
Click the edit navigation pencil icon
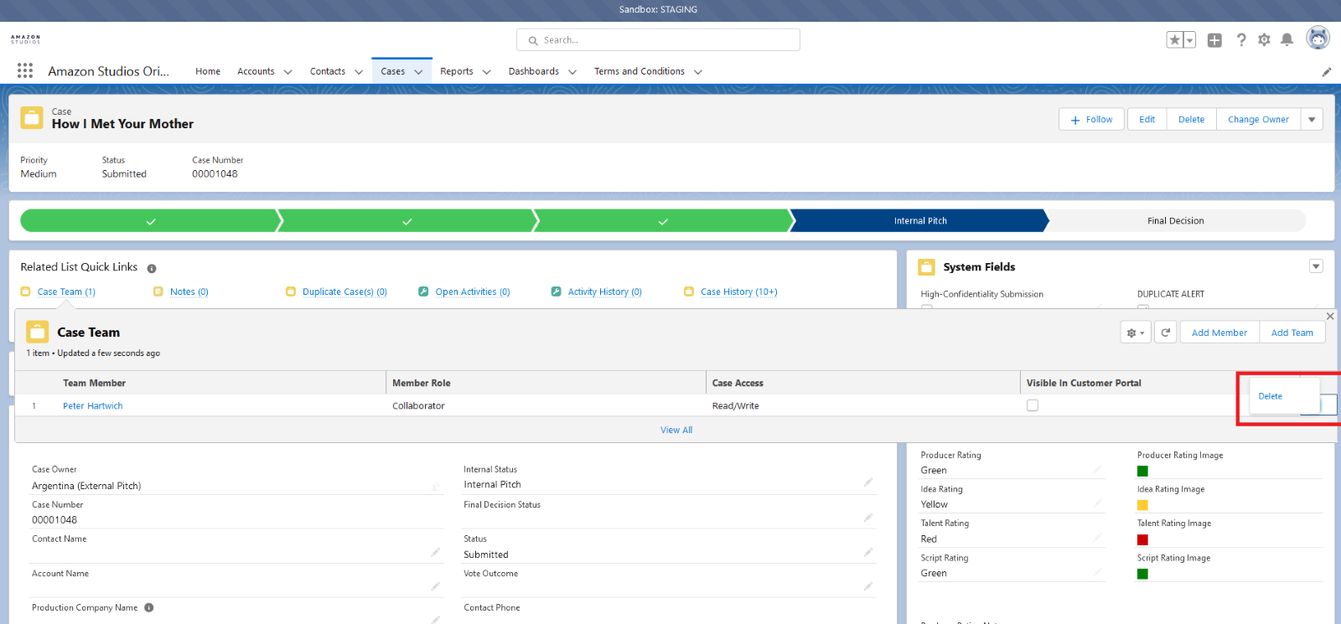(x=1327, y=72)
